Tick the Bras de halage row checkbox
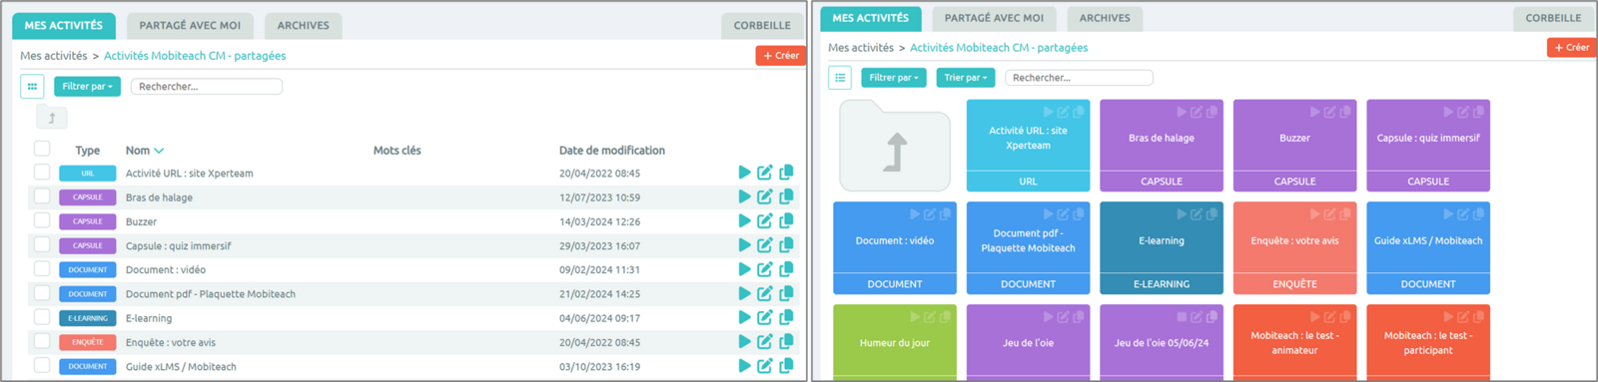Viewport: 1598px width, 382px height. click(42, 195)
